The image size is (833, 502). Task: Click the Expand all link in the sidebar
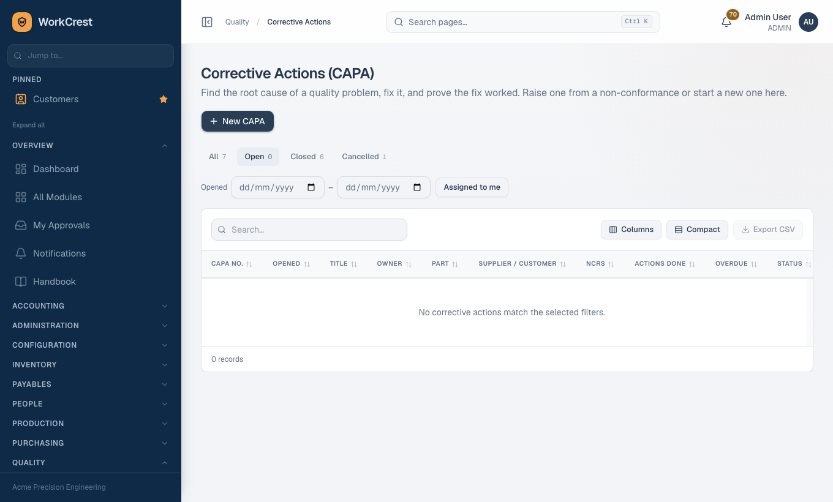[x=29, y=125]
